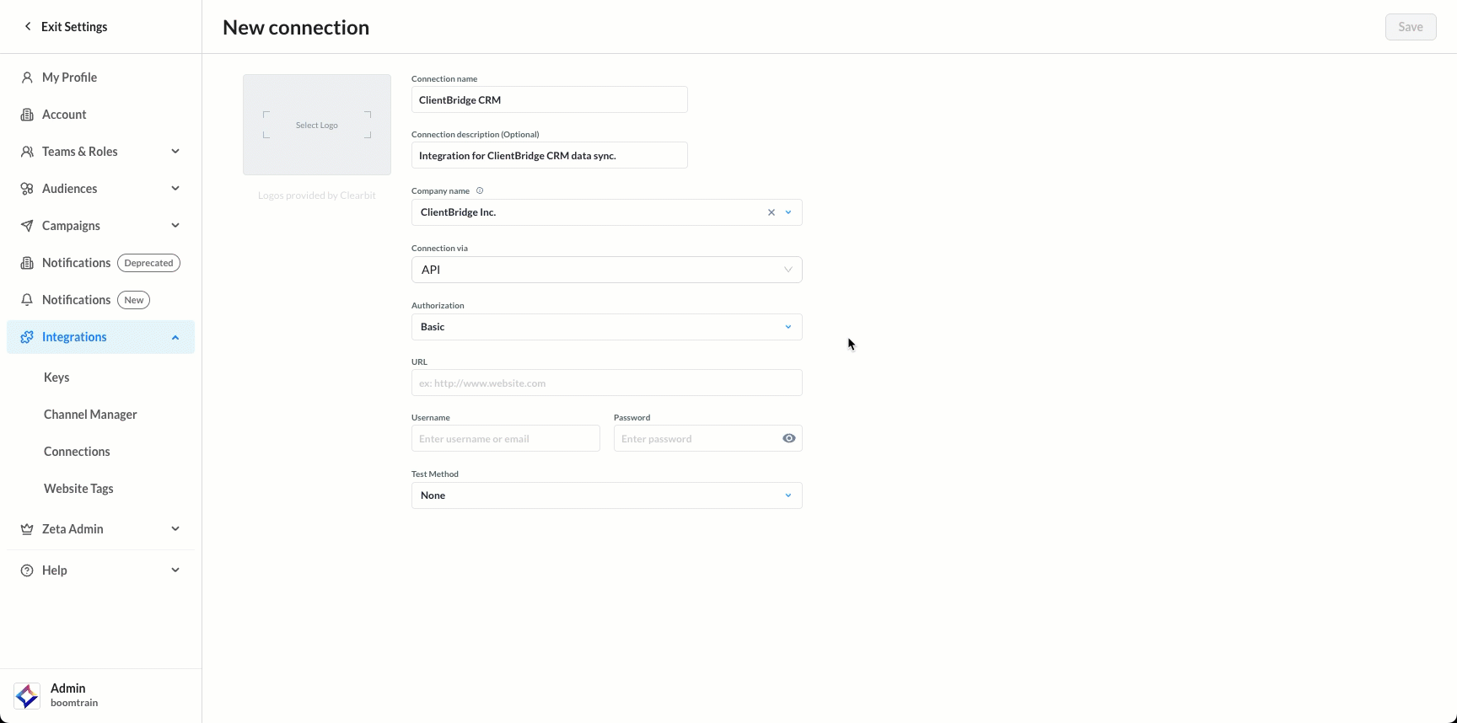This screenshot has width=1457, height=723.
Task: Click the info icon beside Company name
Action: tap(480, 190)
